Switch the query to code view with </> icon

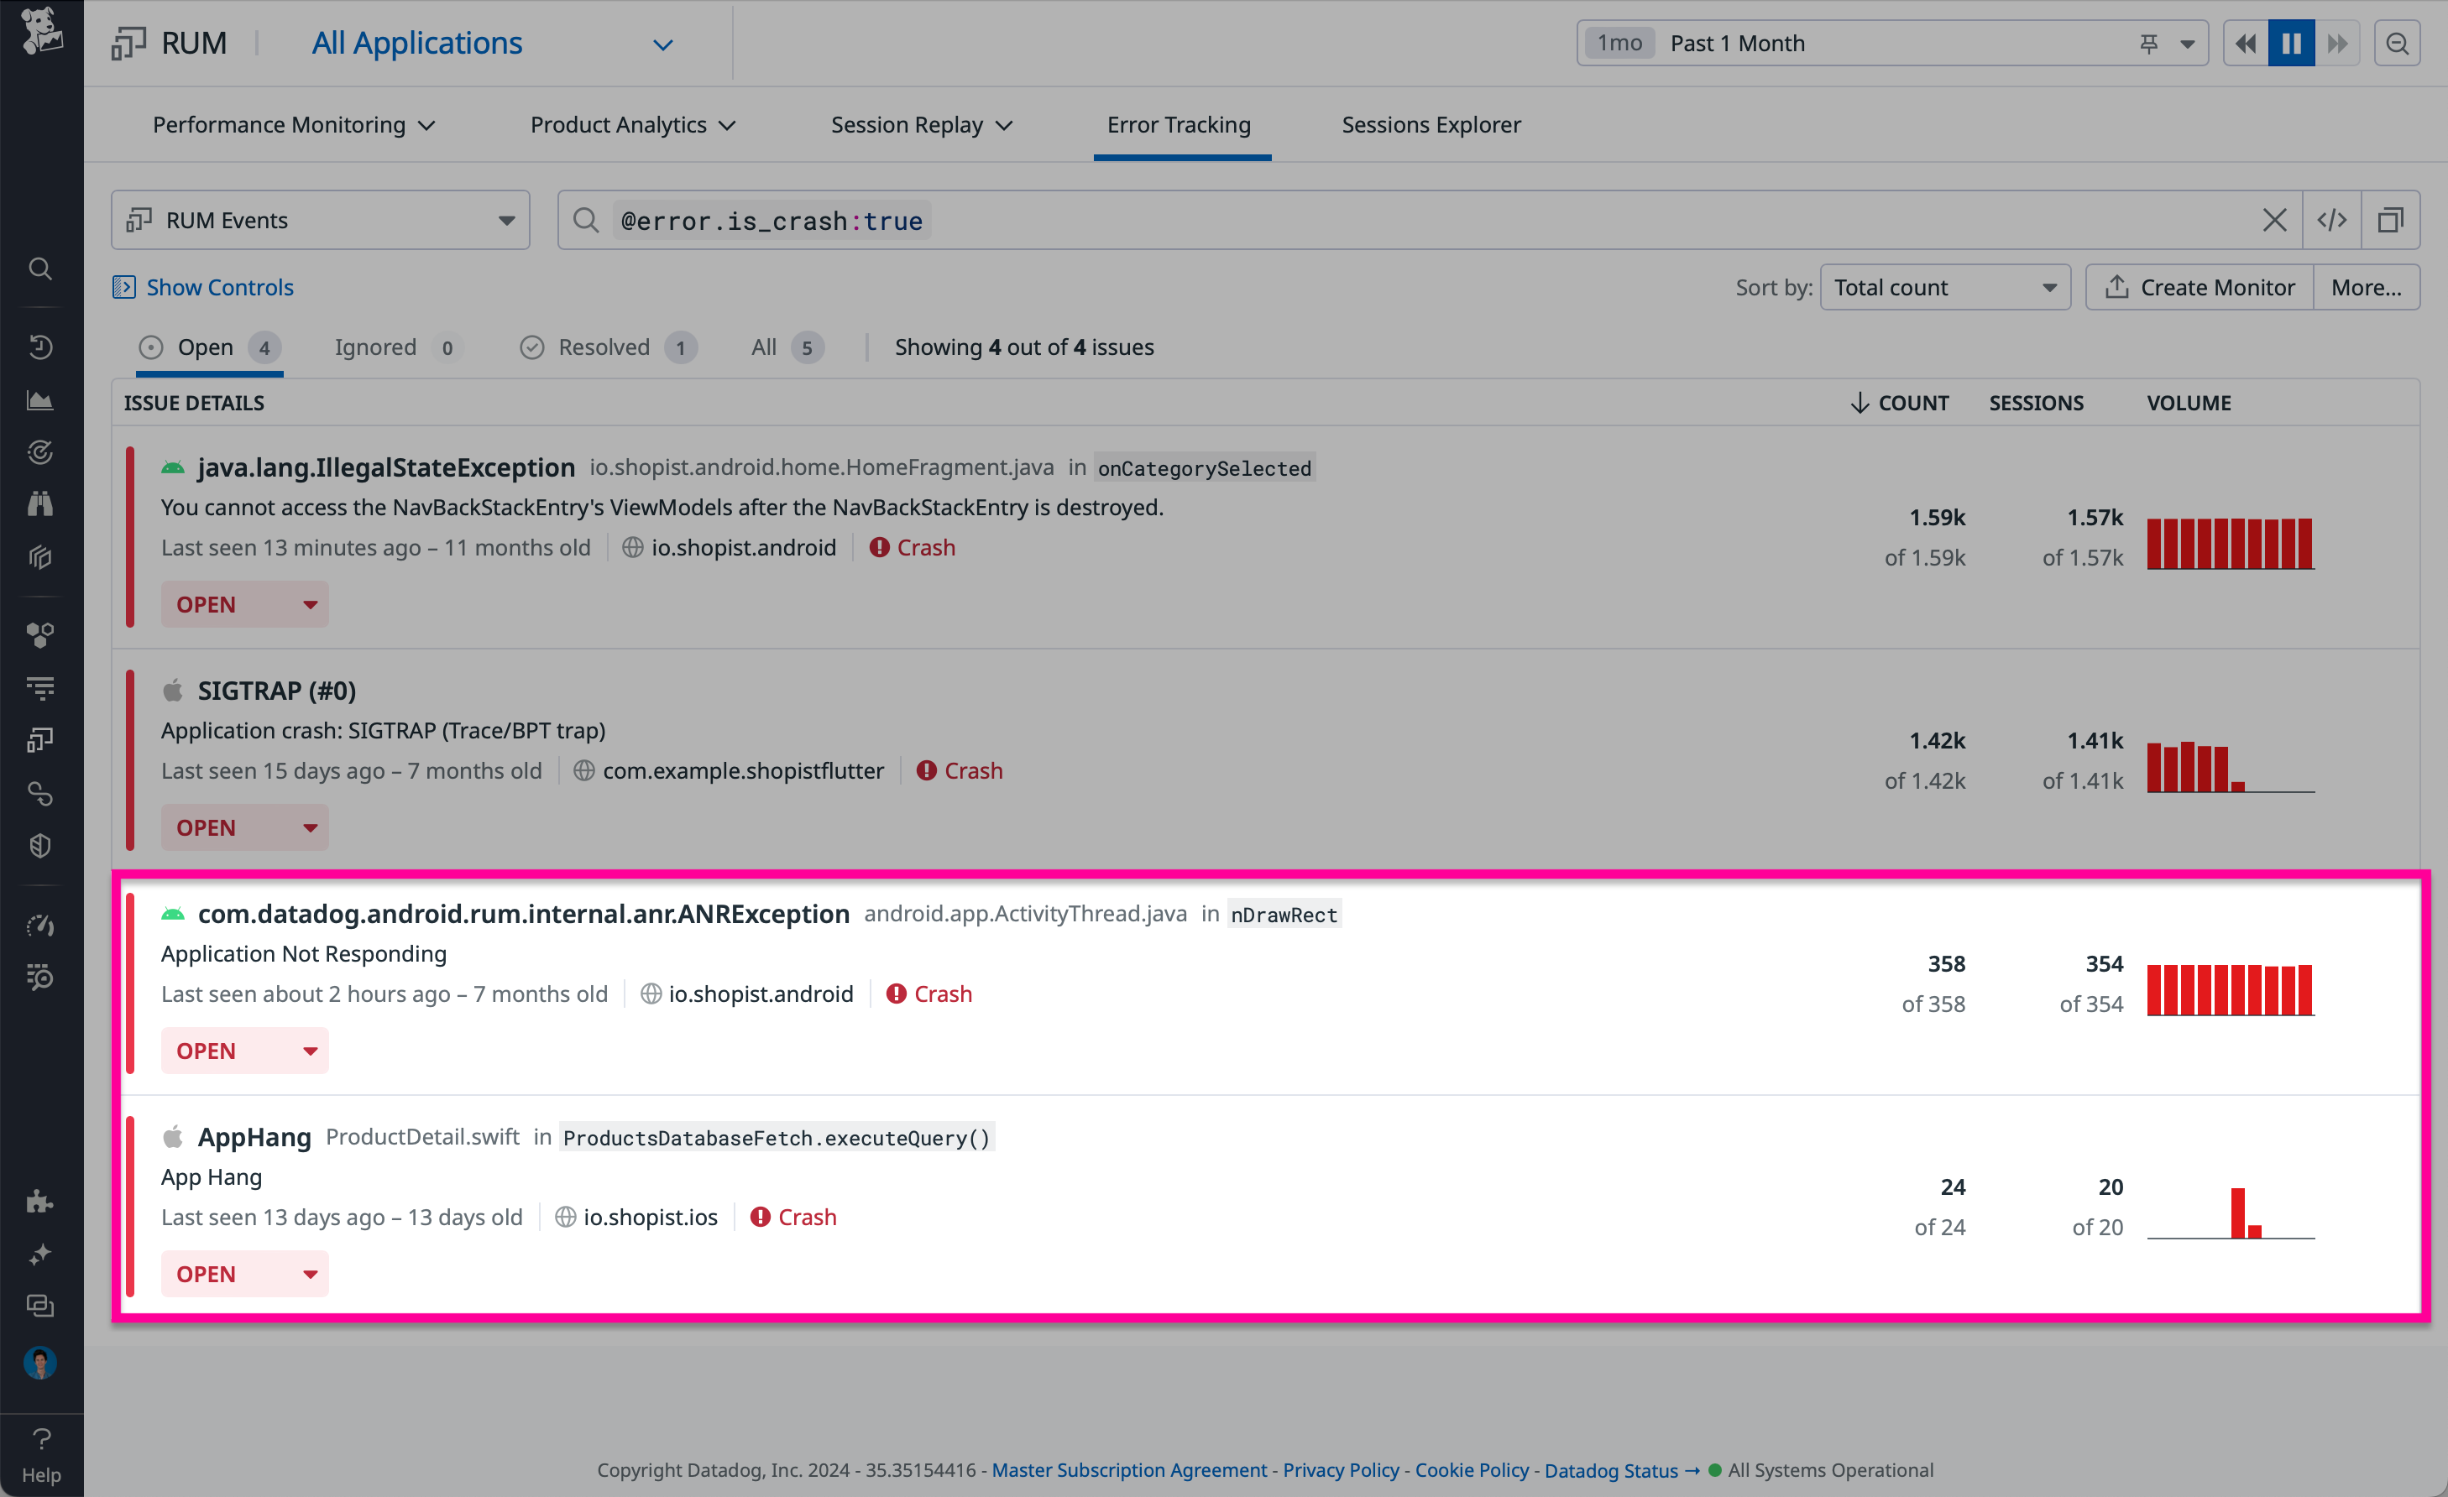(2333, 220)
